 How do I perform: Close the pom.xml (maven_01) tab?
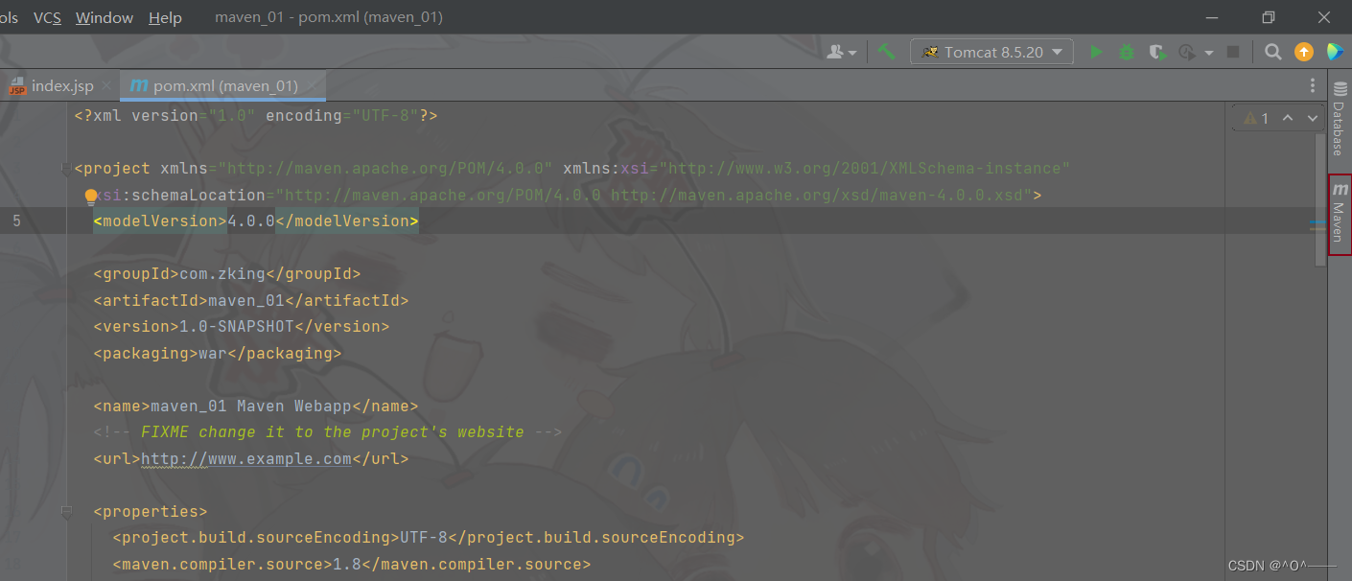313,86
